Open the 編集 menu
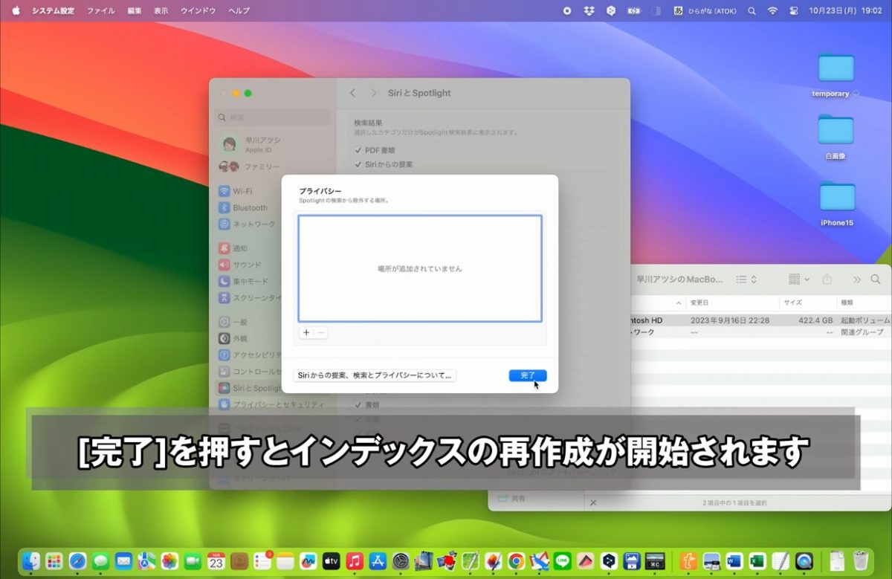This screenshot has height=579, width=892. point(135,11)
